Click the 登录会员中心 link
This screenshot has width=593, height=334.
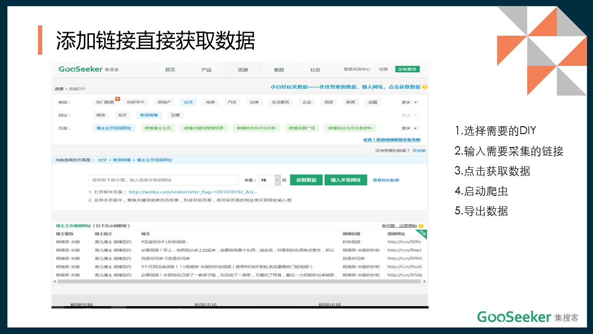[357, 69]
